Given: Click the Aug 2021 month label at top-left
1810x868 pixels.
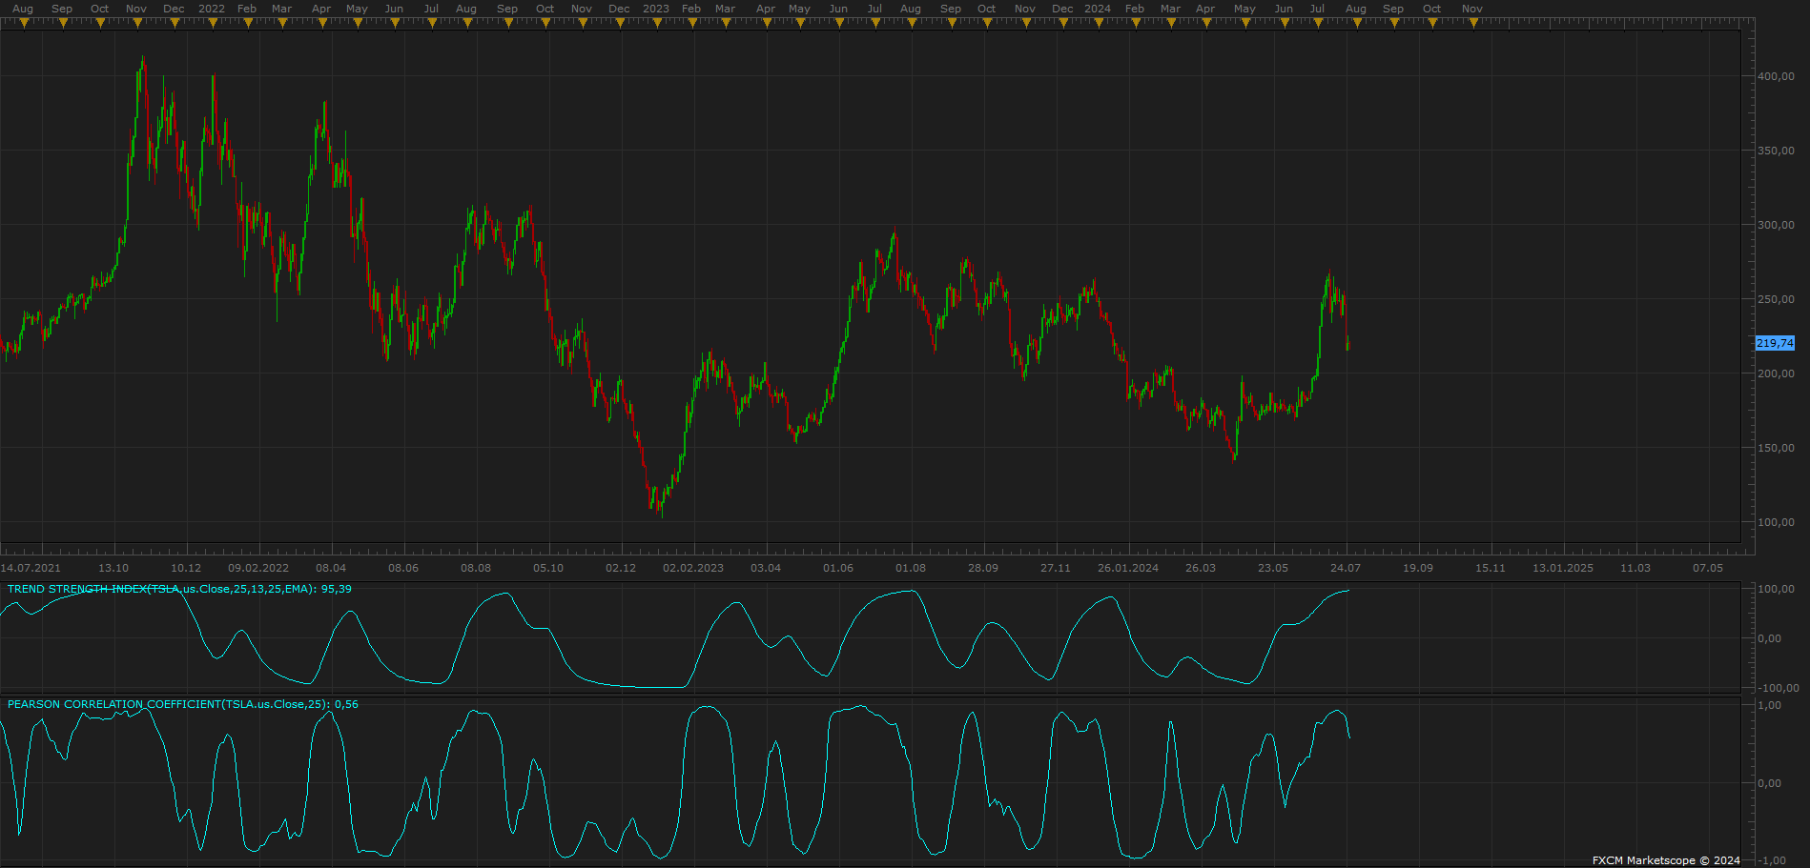Looking at the screenshot, I should [23, 9].
